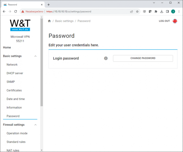The height and width of the screenshot is (152, 183).
Task: Click LOG-OUT at top right
Action: click(164, 21)
